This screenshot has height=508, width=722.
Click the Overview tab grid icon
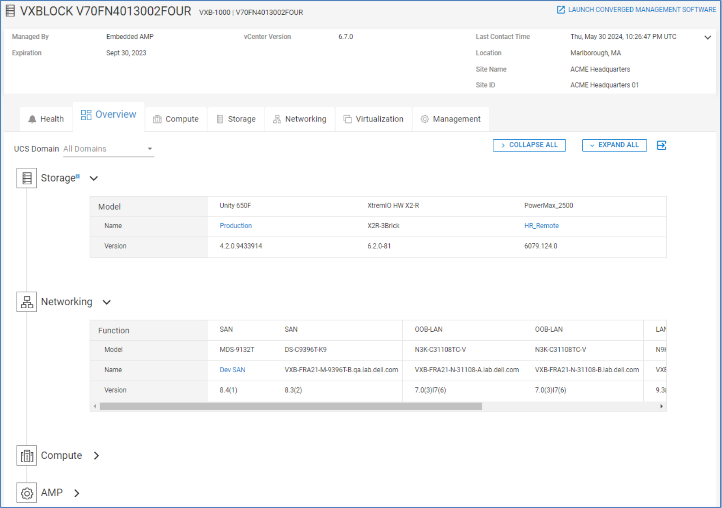click(86, 115)
